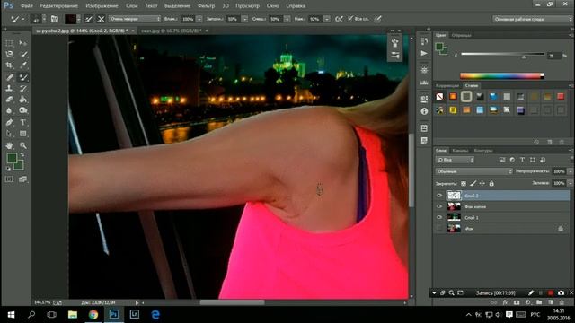Toggle lock transparent pixels
The width and height of the screenshot is (575, 323).
(x=464, y=183)
